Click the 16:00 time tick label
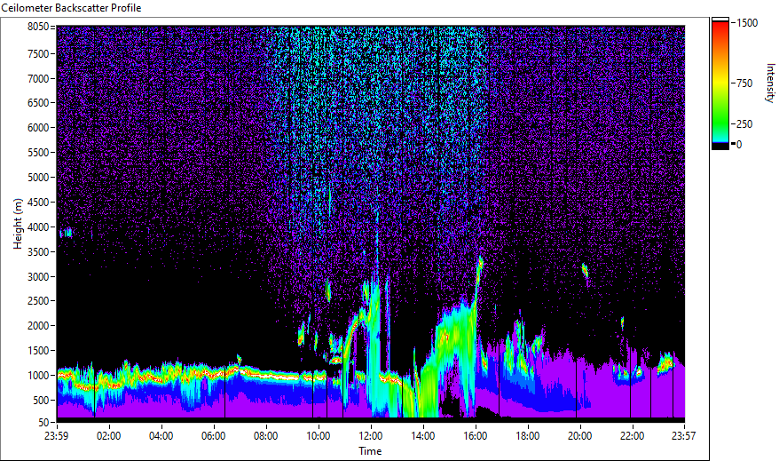The height and width of the screenshot is (461, 779). pos(476,436)
